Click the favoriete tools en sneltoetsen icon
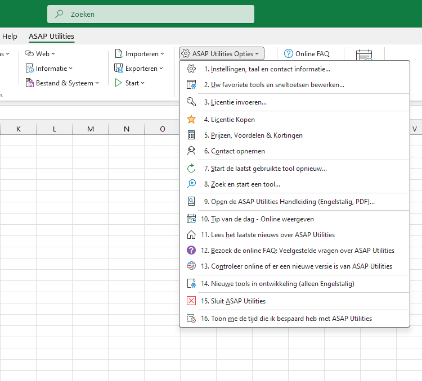Image resolution: width=422 pixels, height=381 pixels. point(191,84)
